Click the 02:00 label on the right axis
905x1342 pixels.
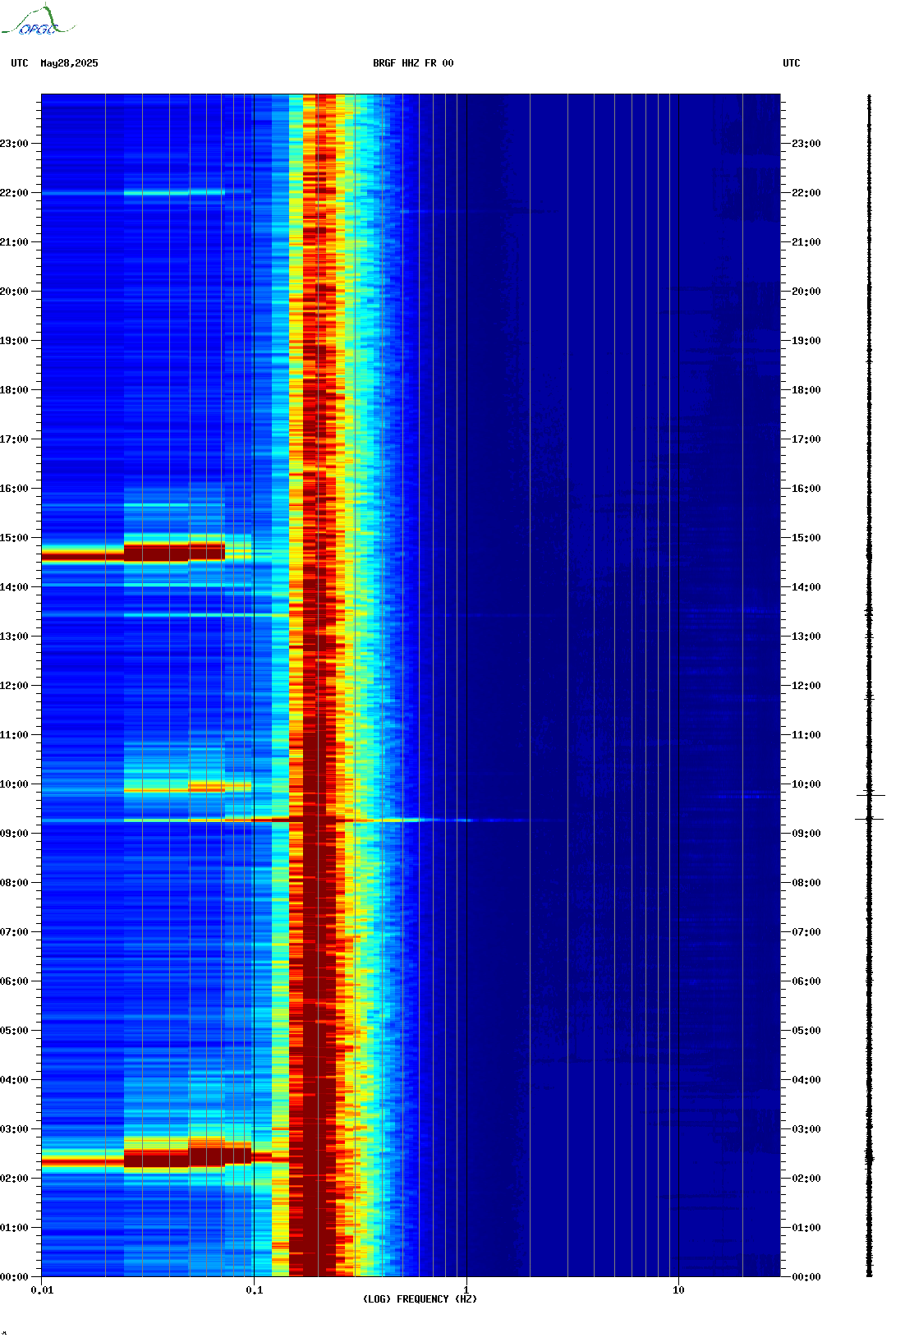806,1179
